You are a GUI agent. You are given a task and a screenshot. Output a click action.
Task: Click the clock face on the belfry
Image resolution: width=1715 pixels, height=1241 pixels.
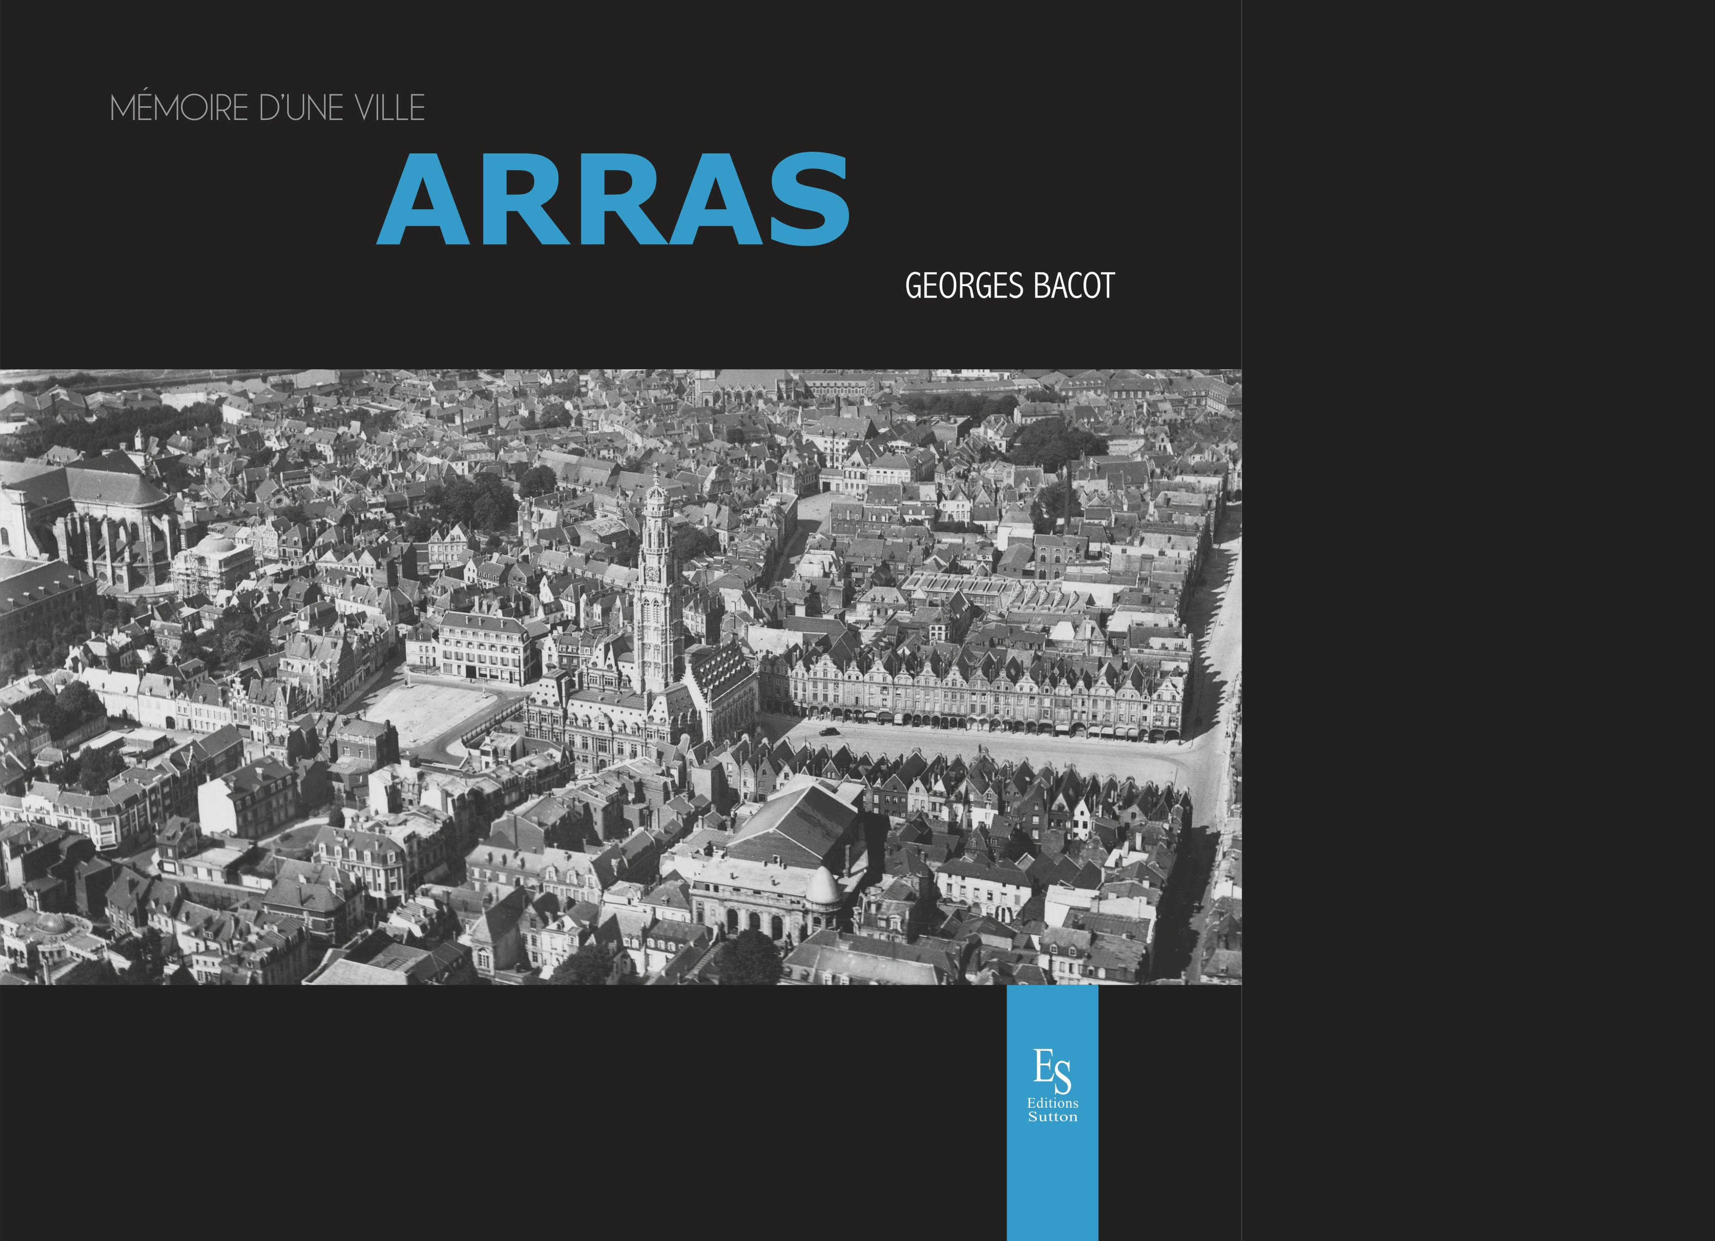[x=652, y=574]
